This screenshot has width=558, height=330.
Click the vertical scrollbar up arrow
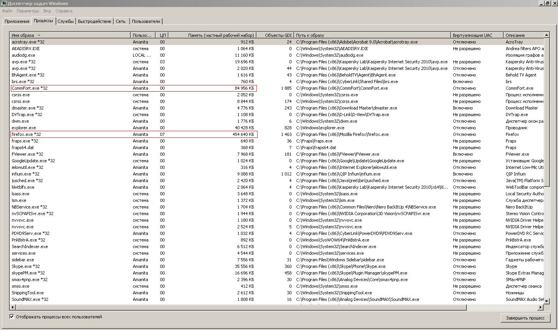(x=547, y=35)
